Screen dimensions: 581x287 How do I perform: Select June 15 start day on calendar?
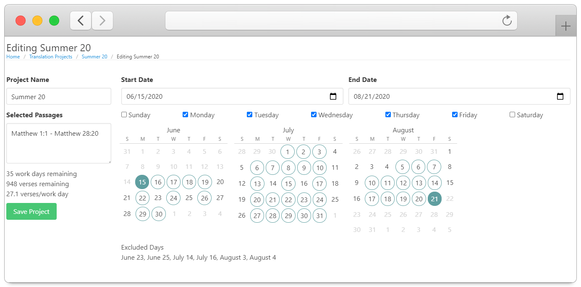click(x=142, y=182)
